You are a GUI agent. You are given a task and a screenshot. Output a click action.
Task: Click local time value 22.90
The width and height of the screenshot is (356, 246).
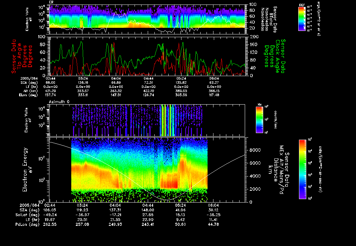coord(148,220)
